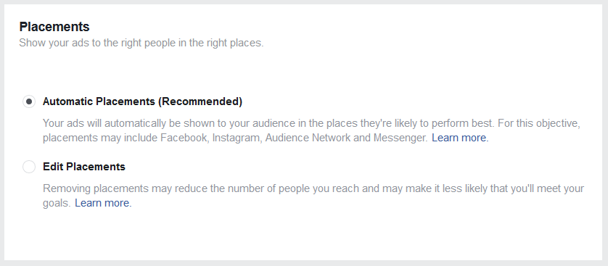Open Learn more link after Messenger
This screenshot has height=266, width=608.
point(460,138)
